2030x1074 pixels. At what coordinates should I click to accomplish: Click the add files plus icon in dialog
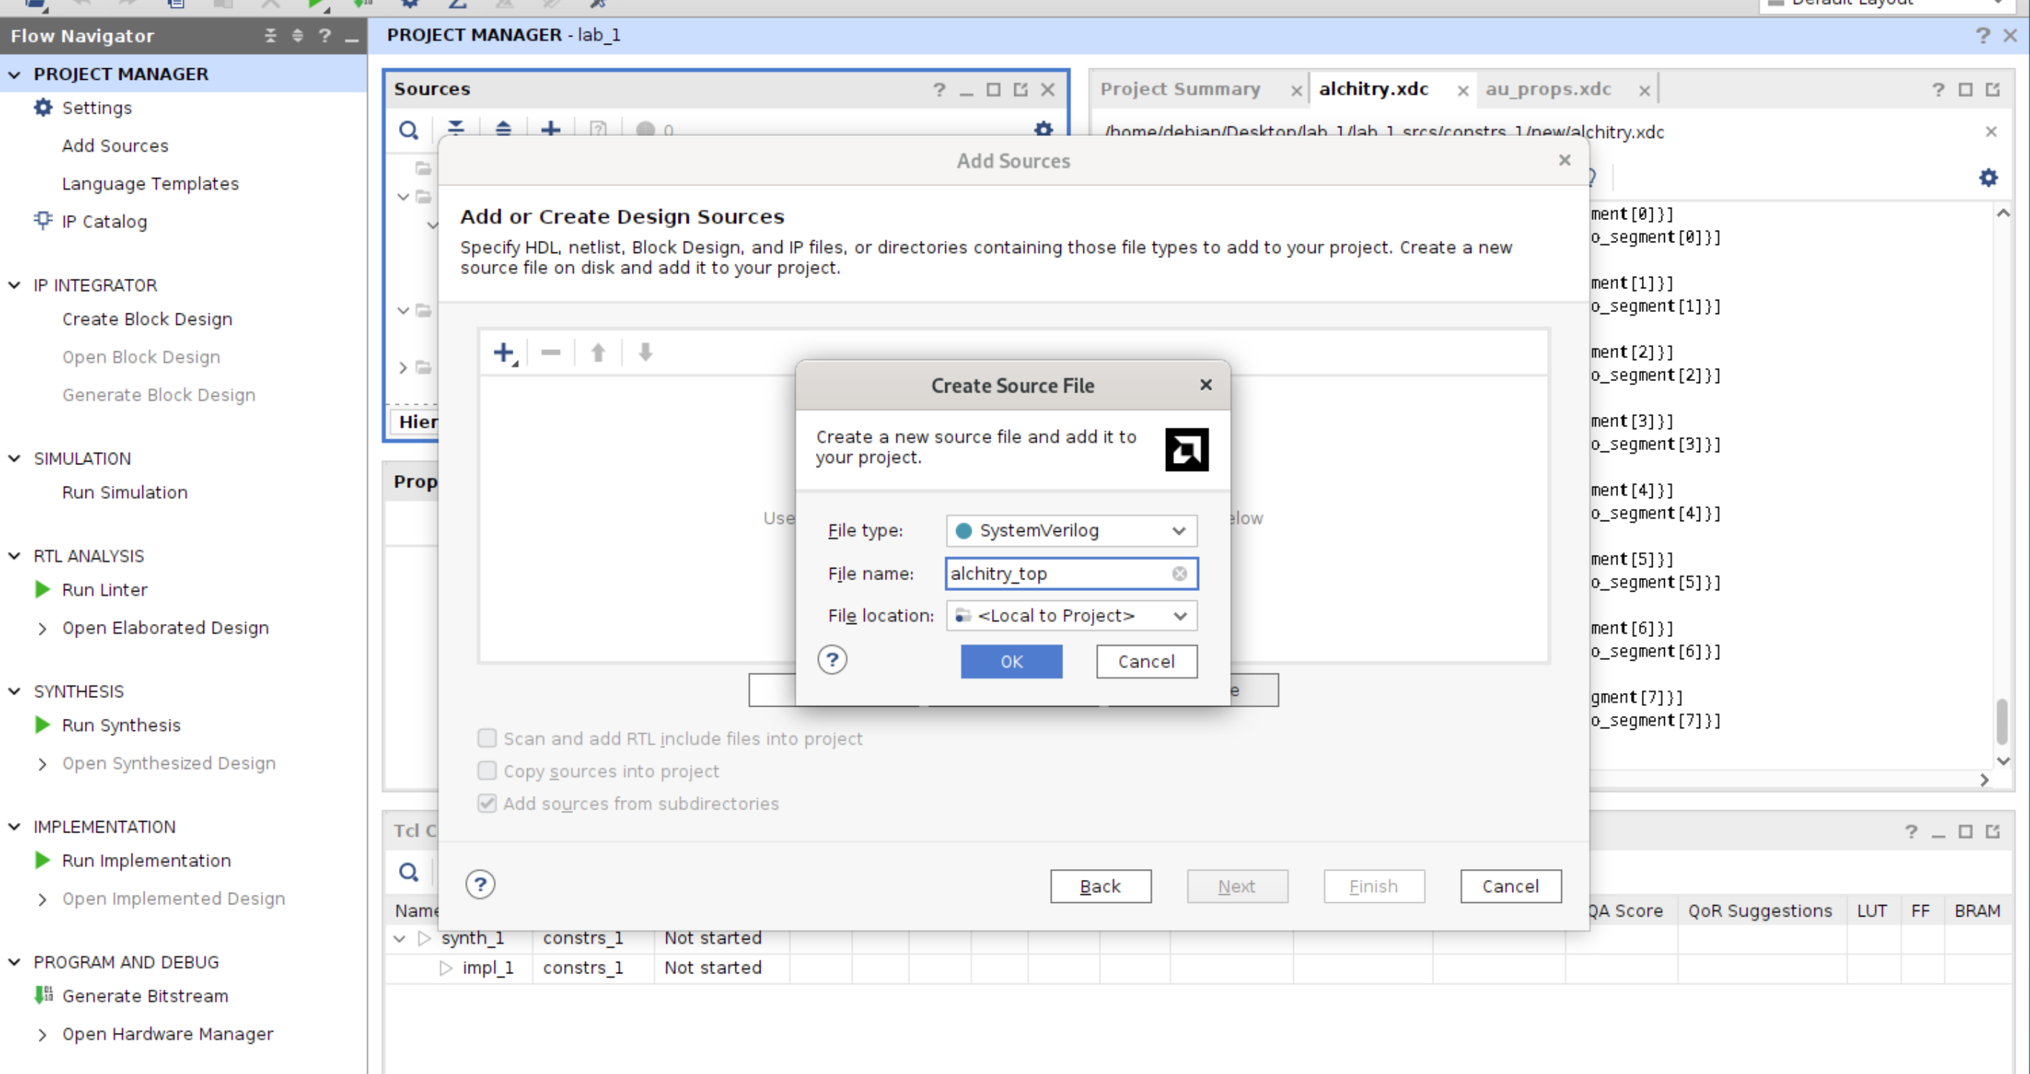502,352
